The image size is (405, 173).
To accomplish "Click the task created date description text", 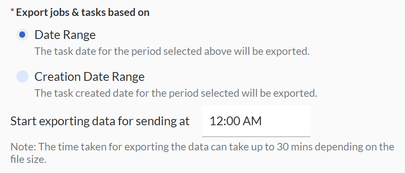I will click(x=176, y=93).
